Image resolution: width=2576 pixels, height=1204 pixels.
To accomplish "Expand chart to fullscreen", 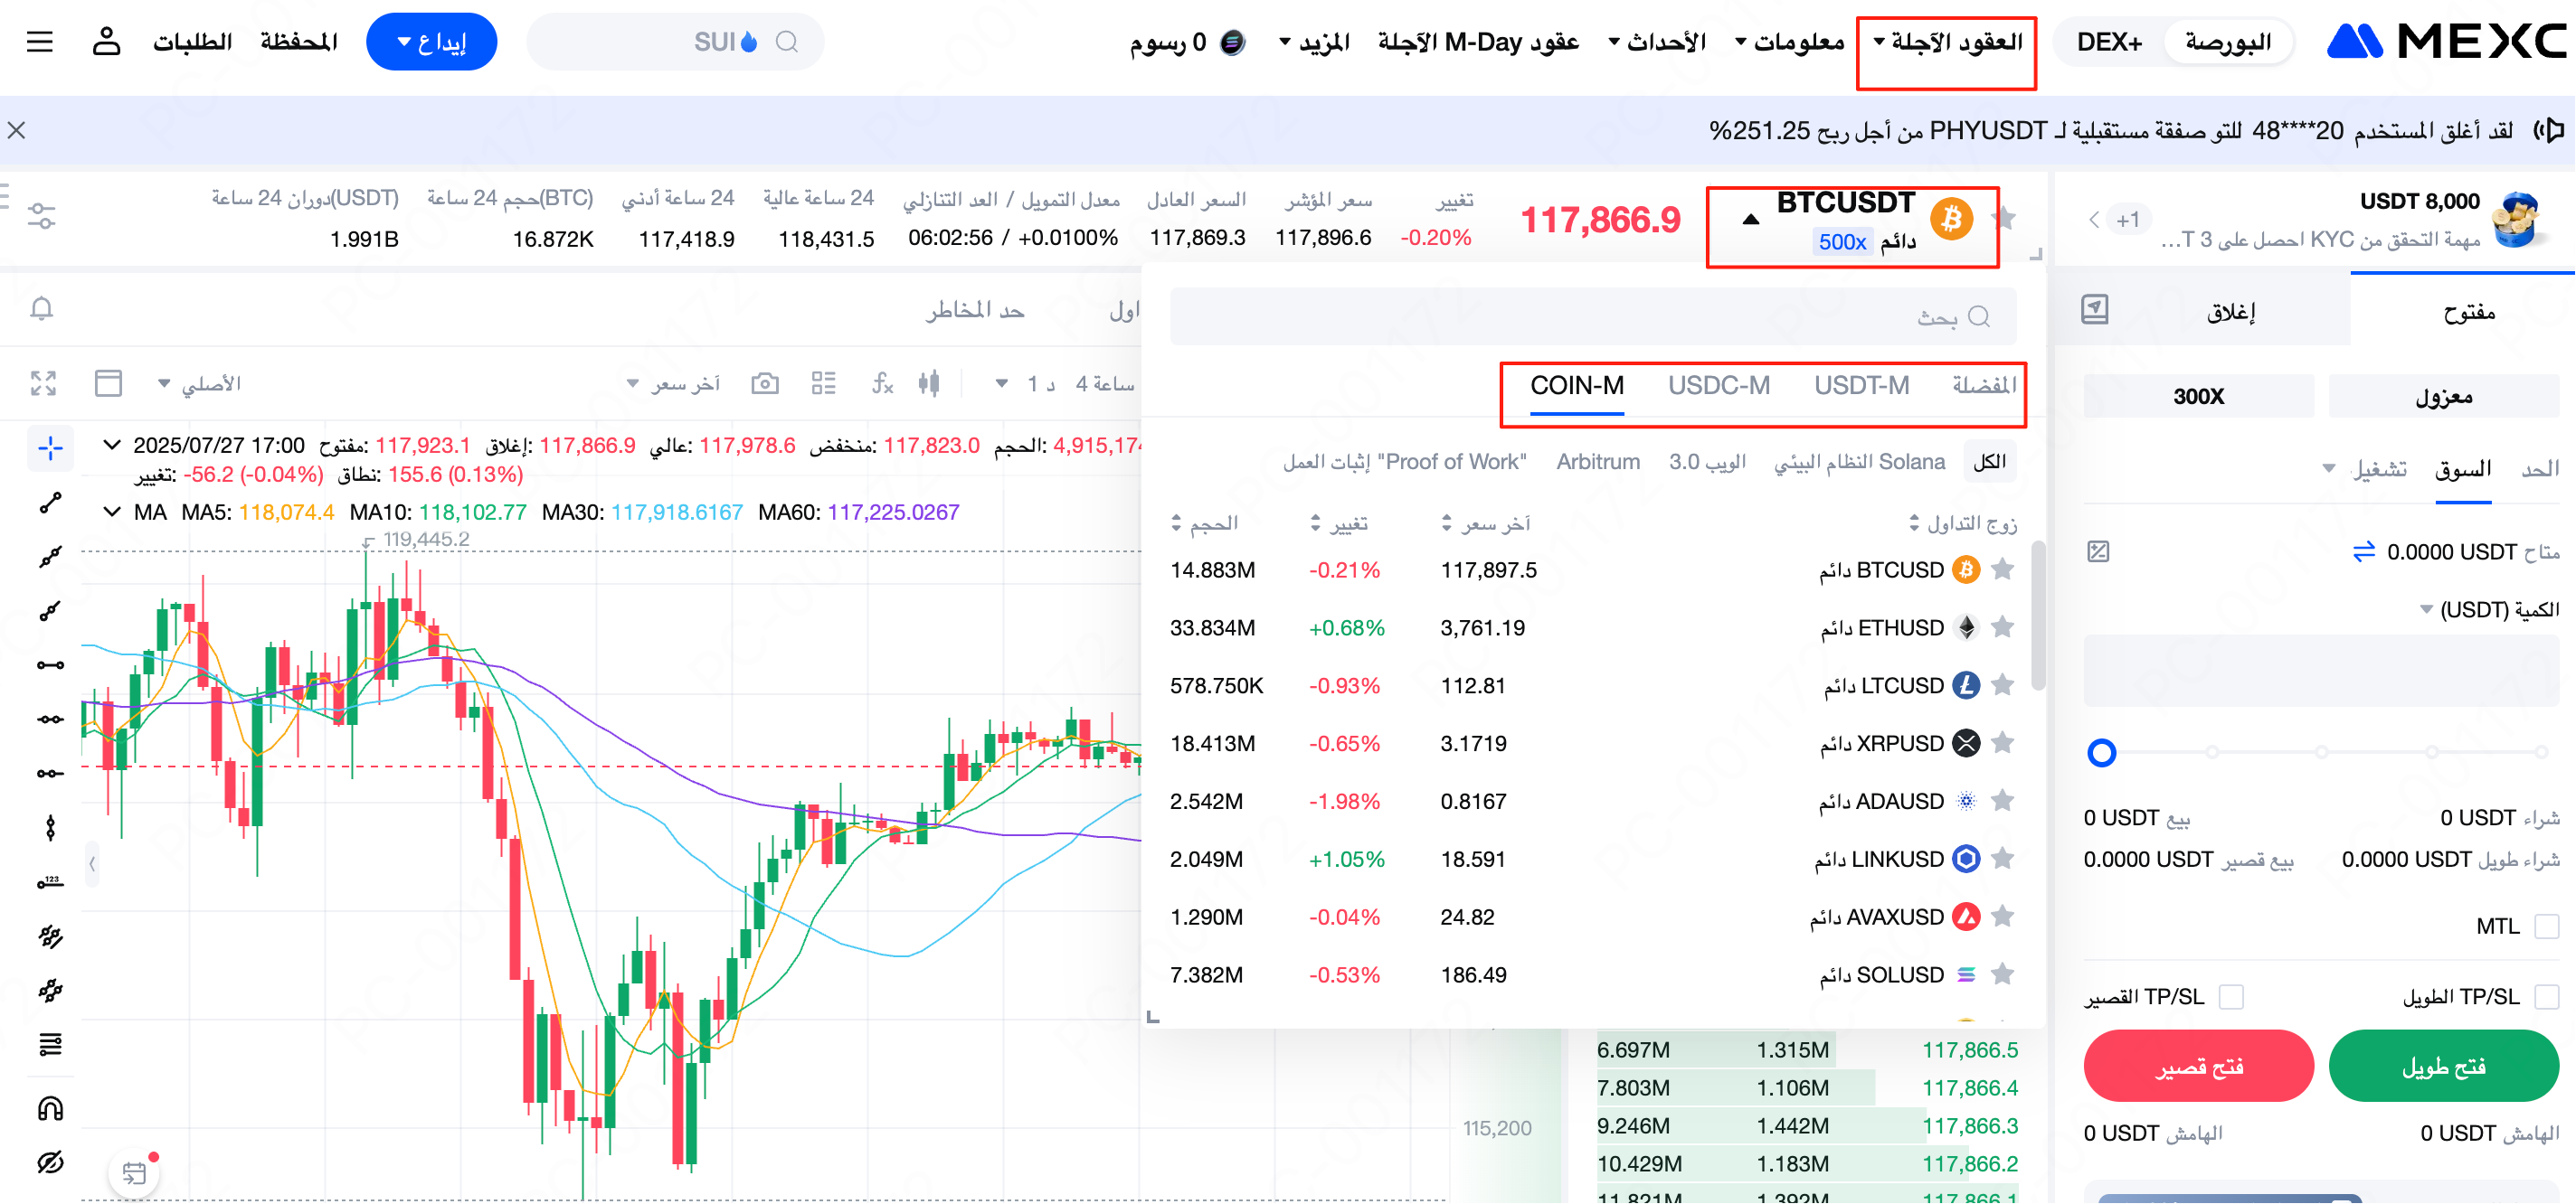I will [x=43, y=383].
